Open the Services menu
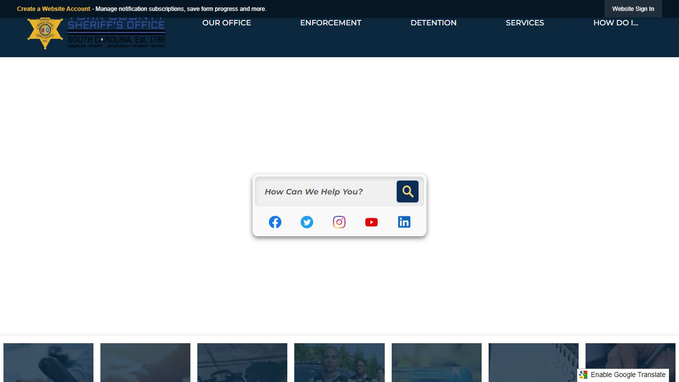Viewport: 679px width, 382px height. 524,23
